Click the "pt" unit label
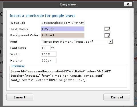 pos(52,48)
